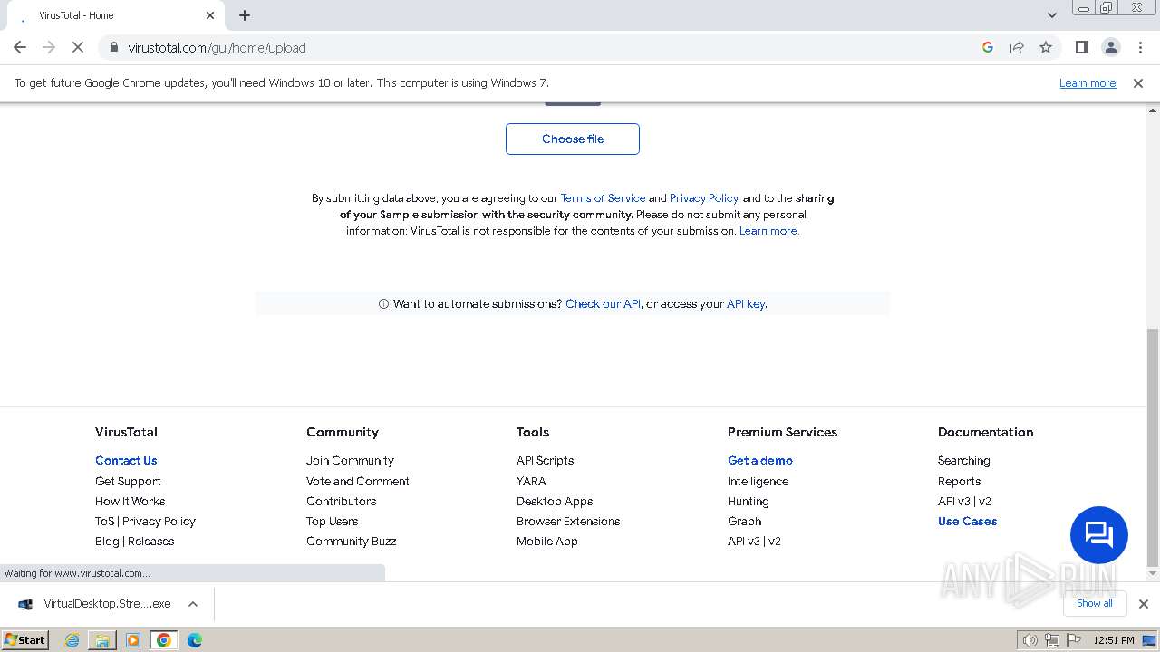
Task: Open Browser Extensions link
Action: pos(568,521)
